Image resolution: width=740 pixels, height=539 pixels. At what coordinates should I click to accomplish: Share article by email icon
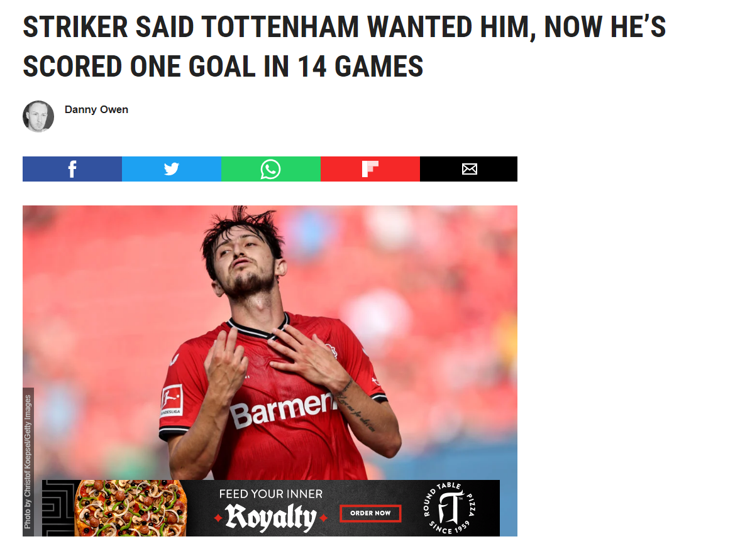click(x=468, y=169)
